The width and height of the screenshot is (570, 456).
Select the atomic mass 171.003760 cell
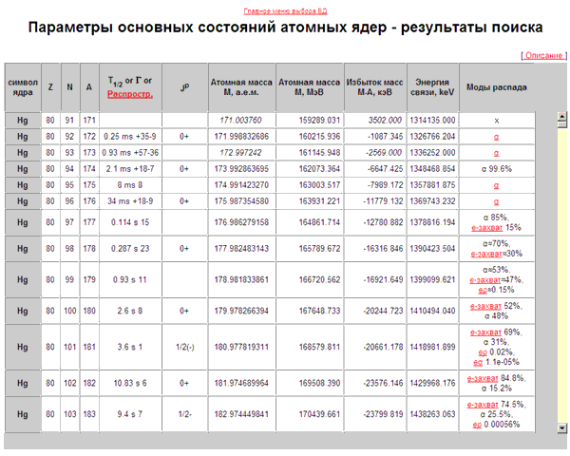pyautogui.click(x=241, y=121)
